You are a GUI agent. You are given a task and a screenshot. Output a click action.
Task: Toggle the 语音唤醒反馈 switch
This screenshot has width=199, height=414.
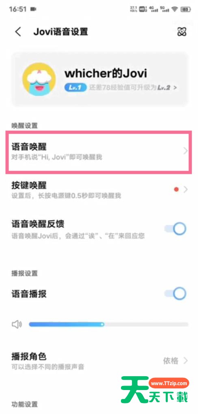point(175,229)
